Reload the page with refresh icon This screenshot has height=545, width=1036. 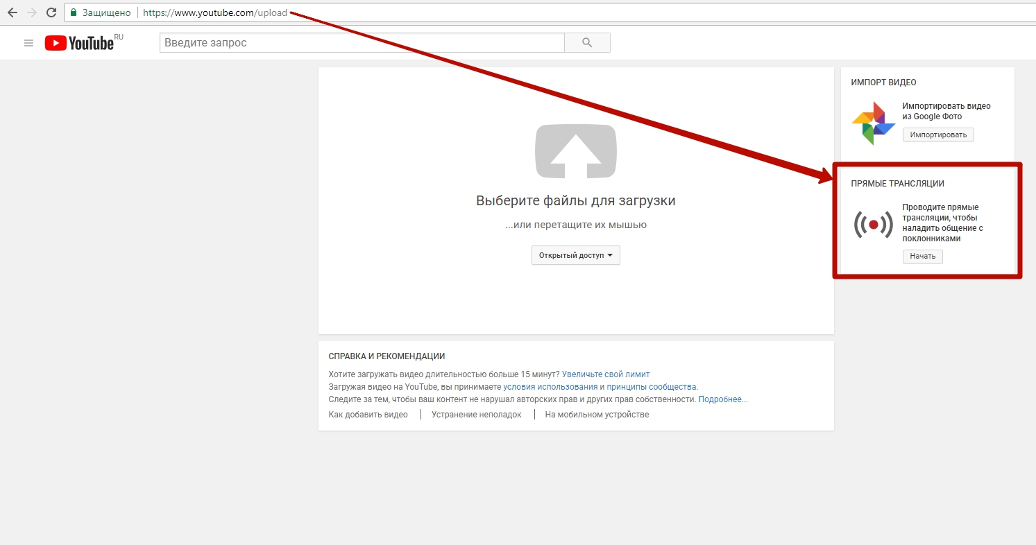point(51,12)
